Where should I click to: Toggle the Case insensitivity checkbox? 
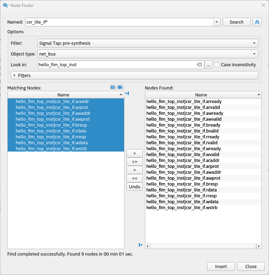tap(217, 65)
